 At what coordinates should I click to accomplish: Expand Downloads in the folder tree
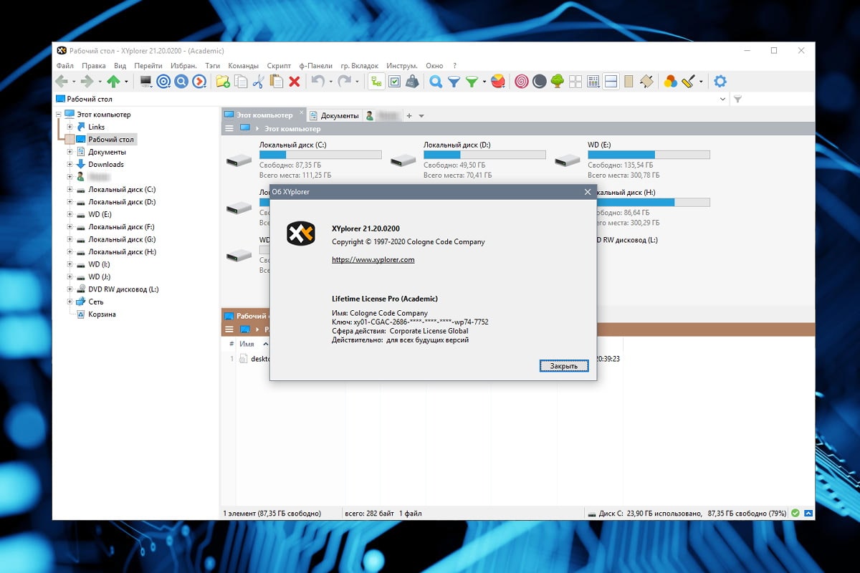click(70, 164)
